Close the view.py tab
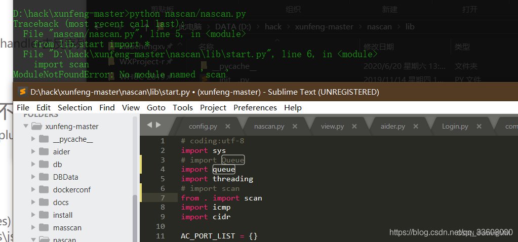 coord(354,127)
